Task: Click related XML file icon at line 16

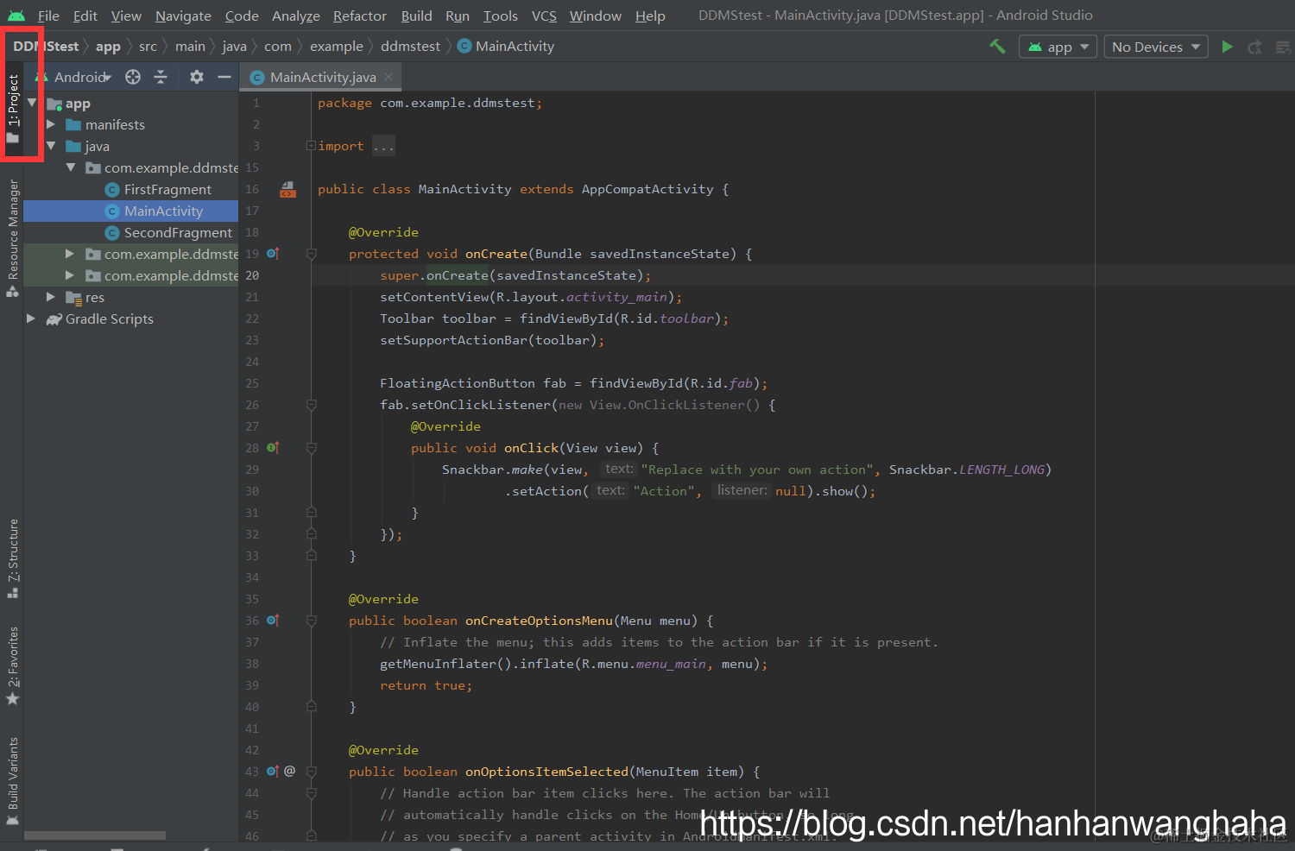Action: (287, 189)
